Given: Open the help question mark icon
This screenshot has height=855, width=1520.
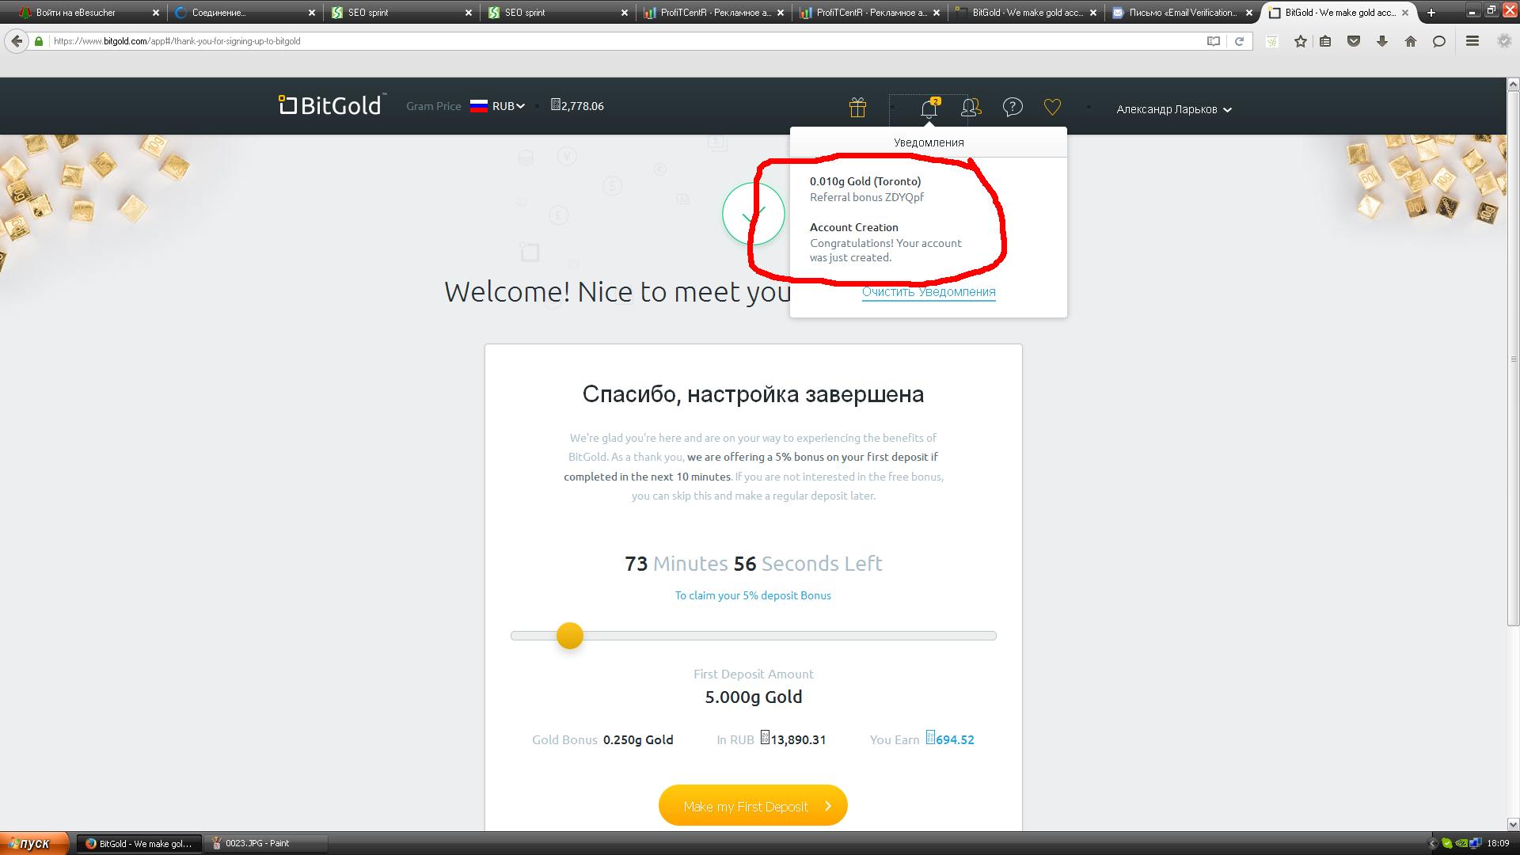Looking at the screenshot, I should tap(1012, 107).
